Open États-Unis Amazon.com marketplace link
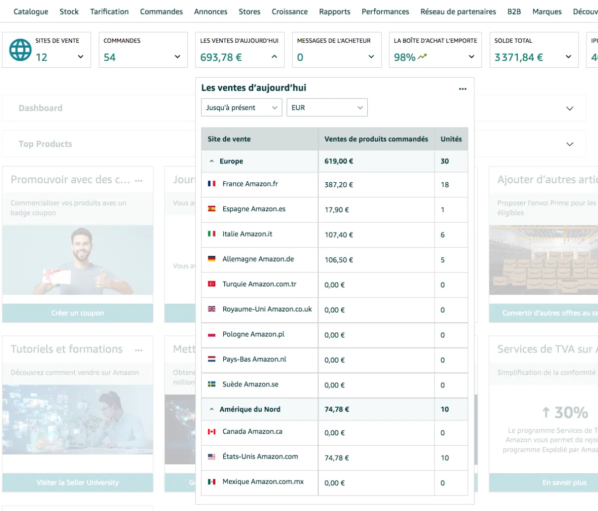 click(x=260, y=456)
